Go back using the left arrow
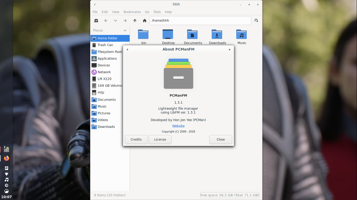Image resolution: width=357 pixels, height=200 pixels. (x=106, y=21)
